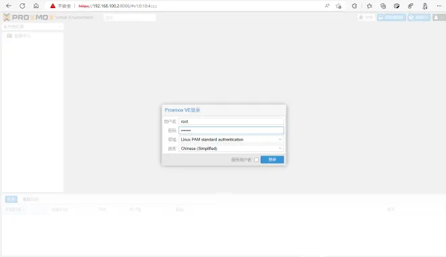Viewport: 446px width, 257px height.
Task: Open the collections icon in browser toolbar
Action: [x=383, y=5]
